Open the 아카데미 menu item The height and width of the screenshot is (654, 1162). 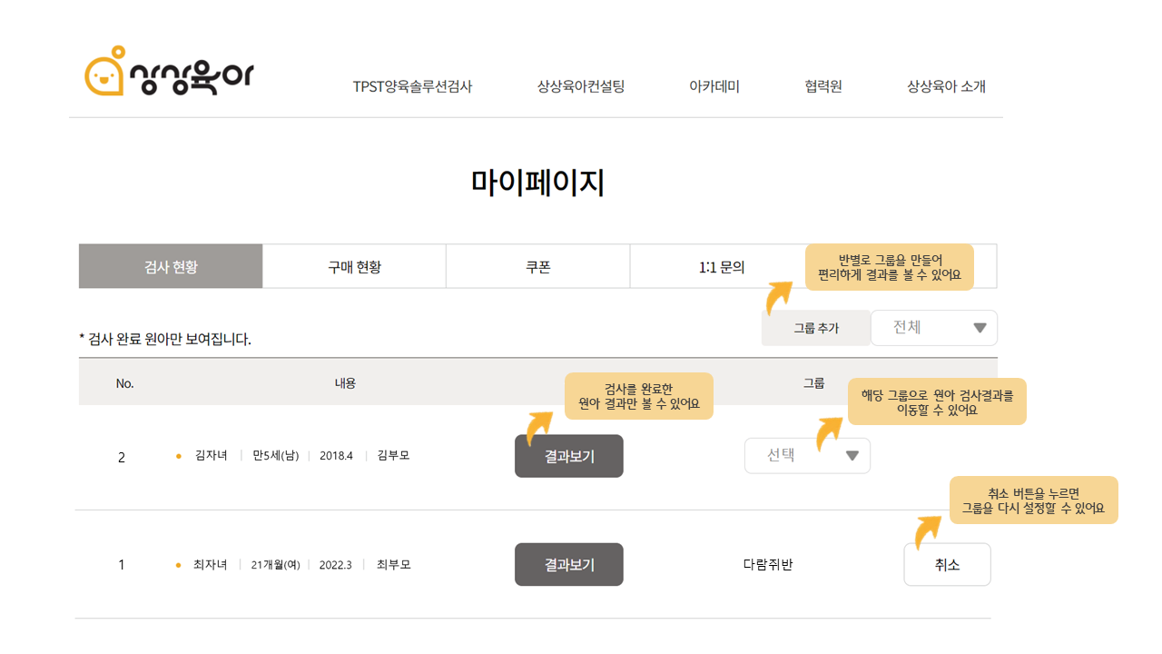click(714, 87)
